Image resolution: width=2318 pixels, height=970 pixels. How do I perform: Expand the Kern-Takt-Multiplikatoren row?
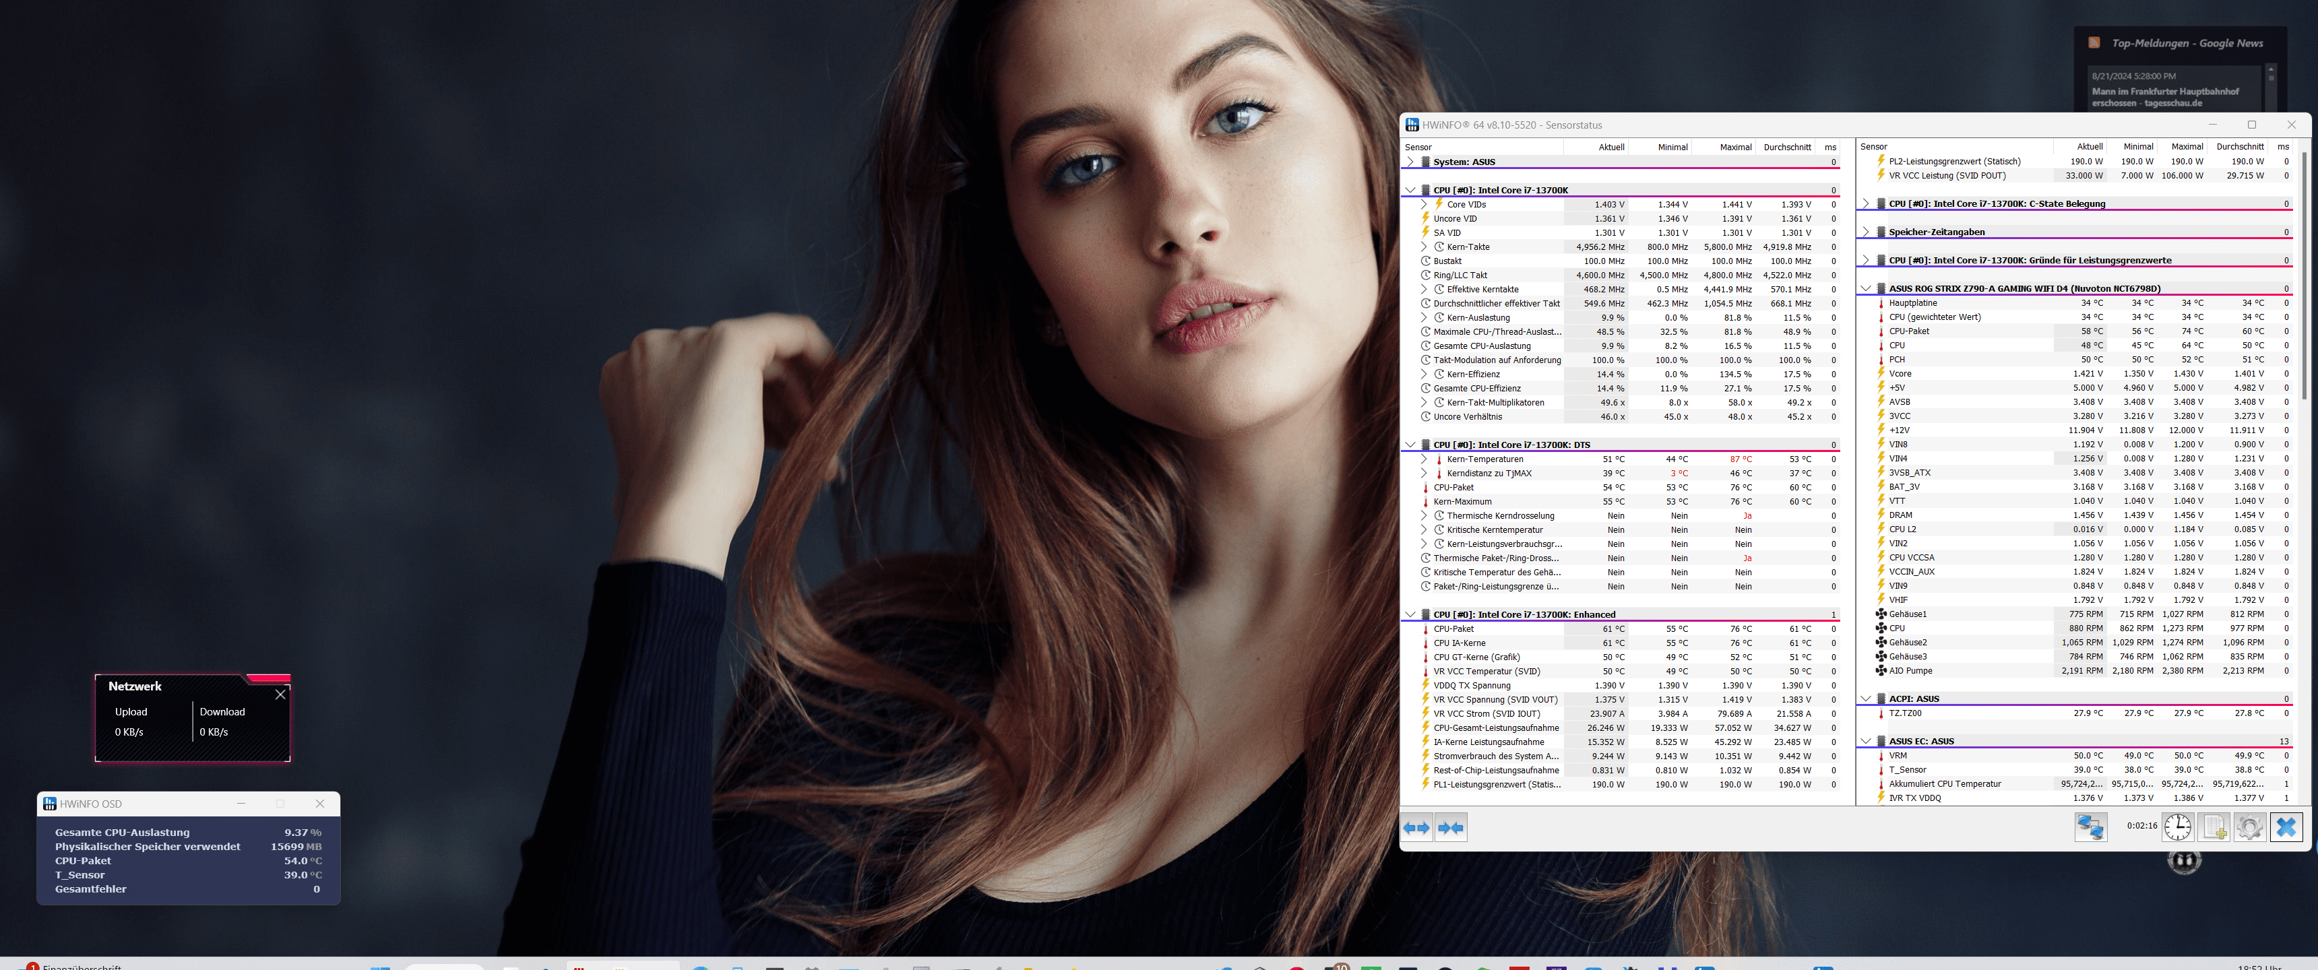pos(1424,402)
